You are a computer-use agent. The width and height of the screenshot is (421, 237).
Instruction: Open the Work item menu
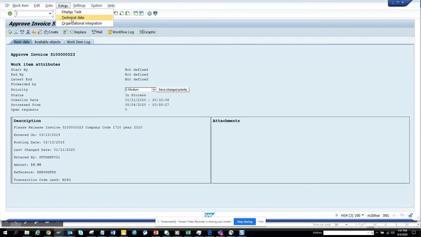tap(20, 6)
